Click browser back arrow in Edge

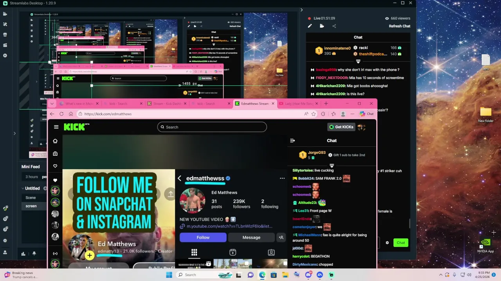coord(52,114)
